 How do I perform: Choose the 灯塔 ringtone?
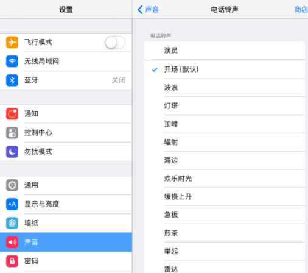224,106
